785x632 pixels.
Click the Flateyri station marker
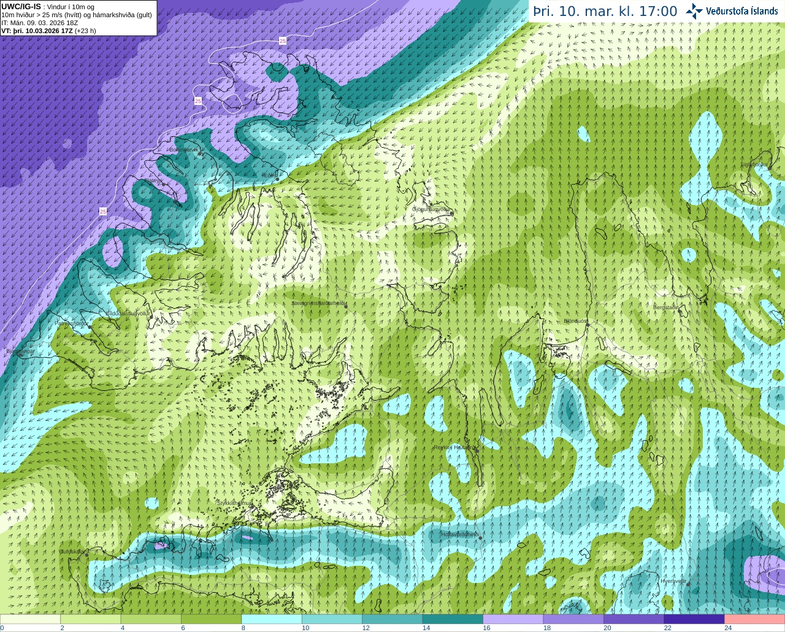point(163,185)
